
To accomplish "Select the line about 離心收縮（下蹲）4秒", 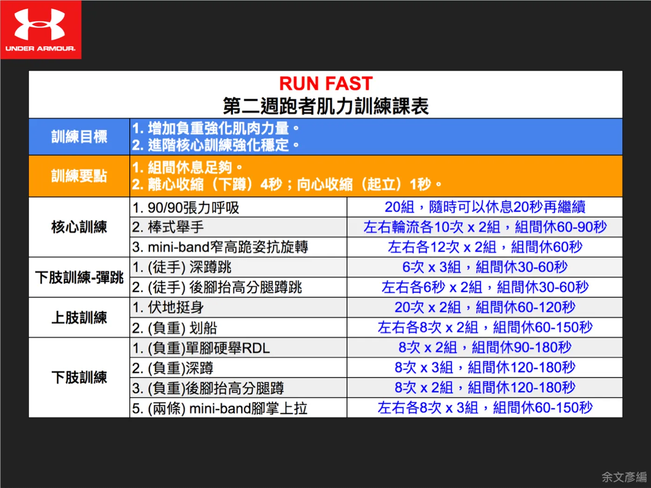I will click(x=286, y=185).
